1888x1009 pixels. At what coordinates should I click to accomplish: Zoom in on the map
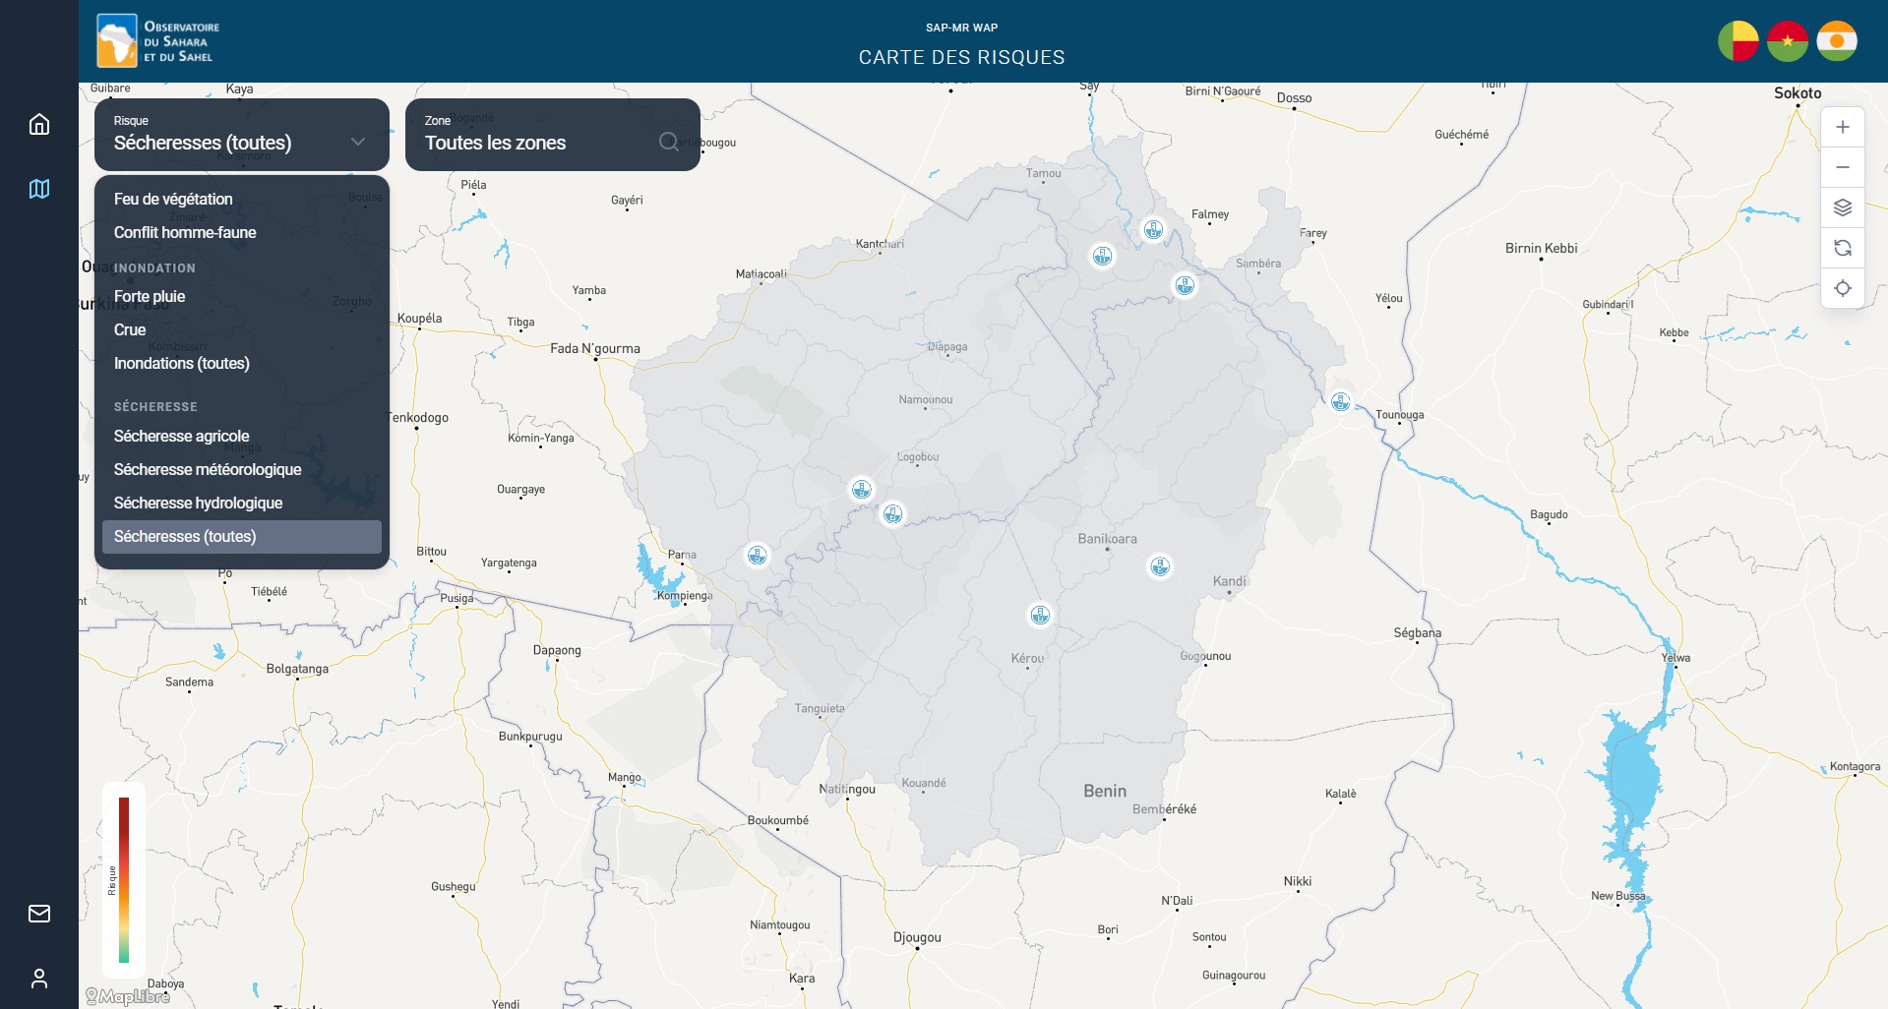coord(1843,127)
